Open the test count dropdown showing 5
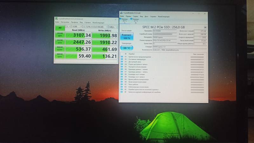Screen dimensions: 254x143 [x=68, y=27]
